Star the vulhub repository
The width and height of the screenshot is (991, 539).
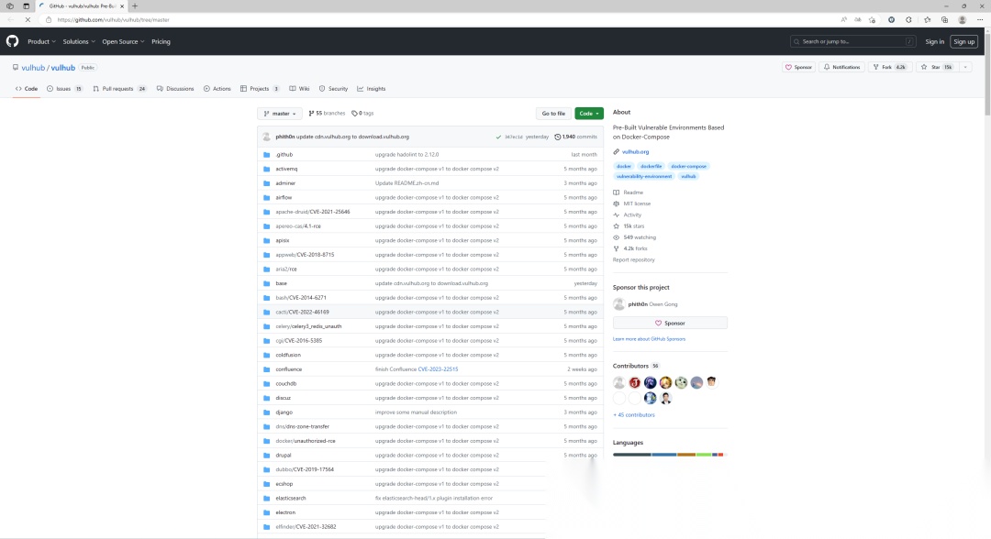pyautogui.click(x=937, y=67)
